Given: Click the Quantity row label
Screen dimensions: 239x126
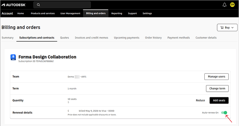Looking at the screenshot, I should [x=18, y=100].
